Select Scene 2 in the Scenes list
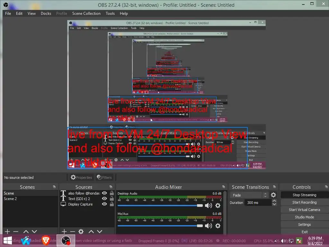 [30, 199]
